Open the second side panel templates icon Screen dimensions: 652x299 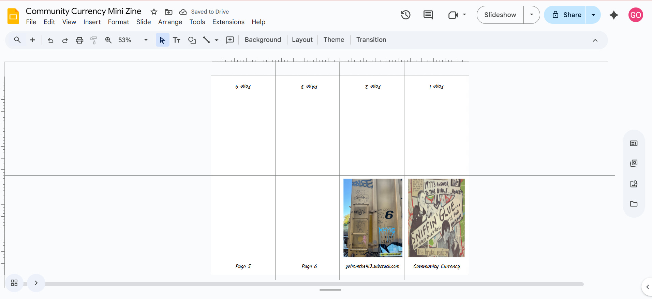coord(634,163)
